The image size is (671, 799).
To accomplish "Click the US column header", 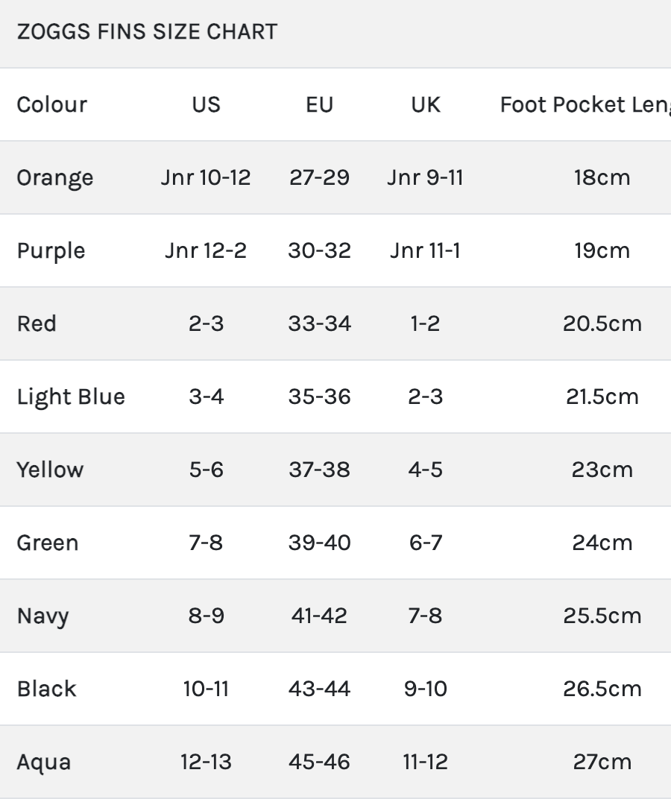I will [x=206, y=104].
